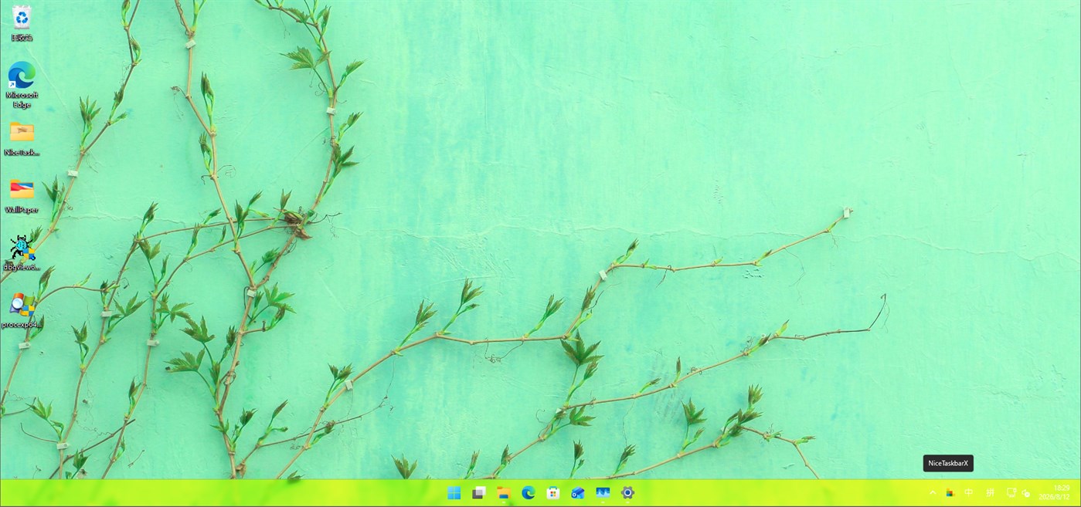Select the dbgview desktop icon
The image size is (1081, 507).
22,252
